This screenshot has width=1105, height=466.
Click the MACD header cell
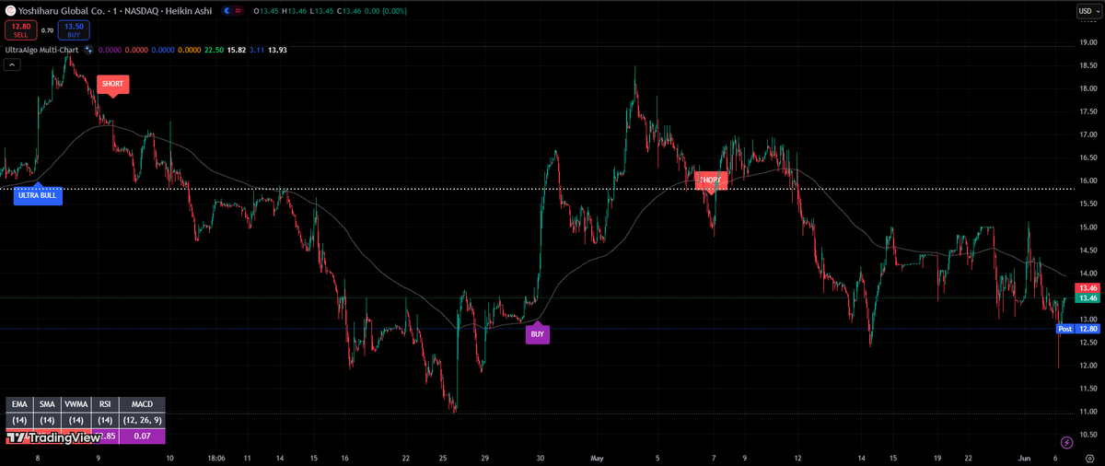pyautogui.click(x=142, y=404)
